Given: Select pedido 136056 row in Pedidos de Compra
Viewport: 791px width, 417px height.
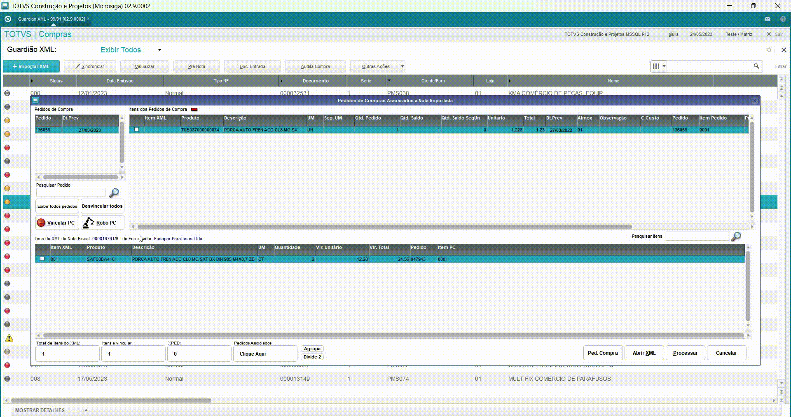Looking at the screenshot, I should click(77, 130).
